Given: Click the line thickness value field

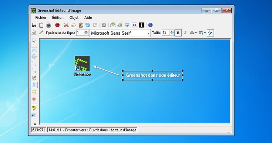Looking at the screenshot, I should [80, 33].
